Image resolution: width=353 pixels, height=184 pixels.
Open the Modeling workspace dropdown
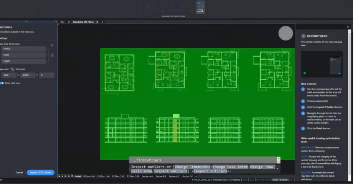[x=236, y=180]
